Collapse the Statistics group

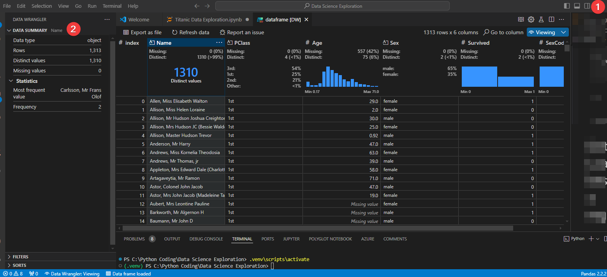23,81
